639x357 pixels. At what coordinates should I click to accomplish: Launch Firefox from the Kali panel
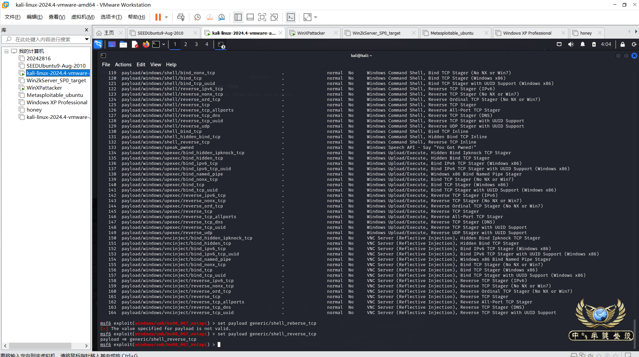[146, 44]
